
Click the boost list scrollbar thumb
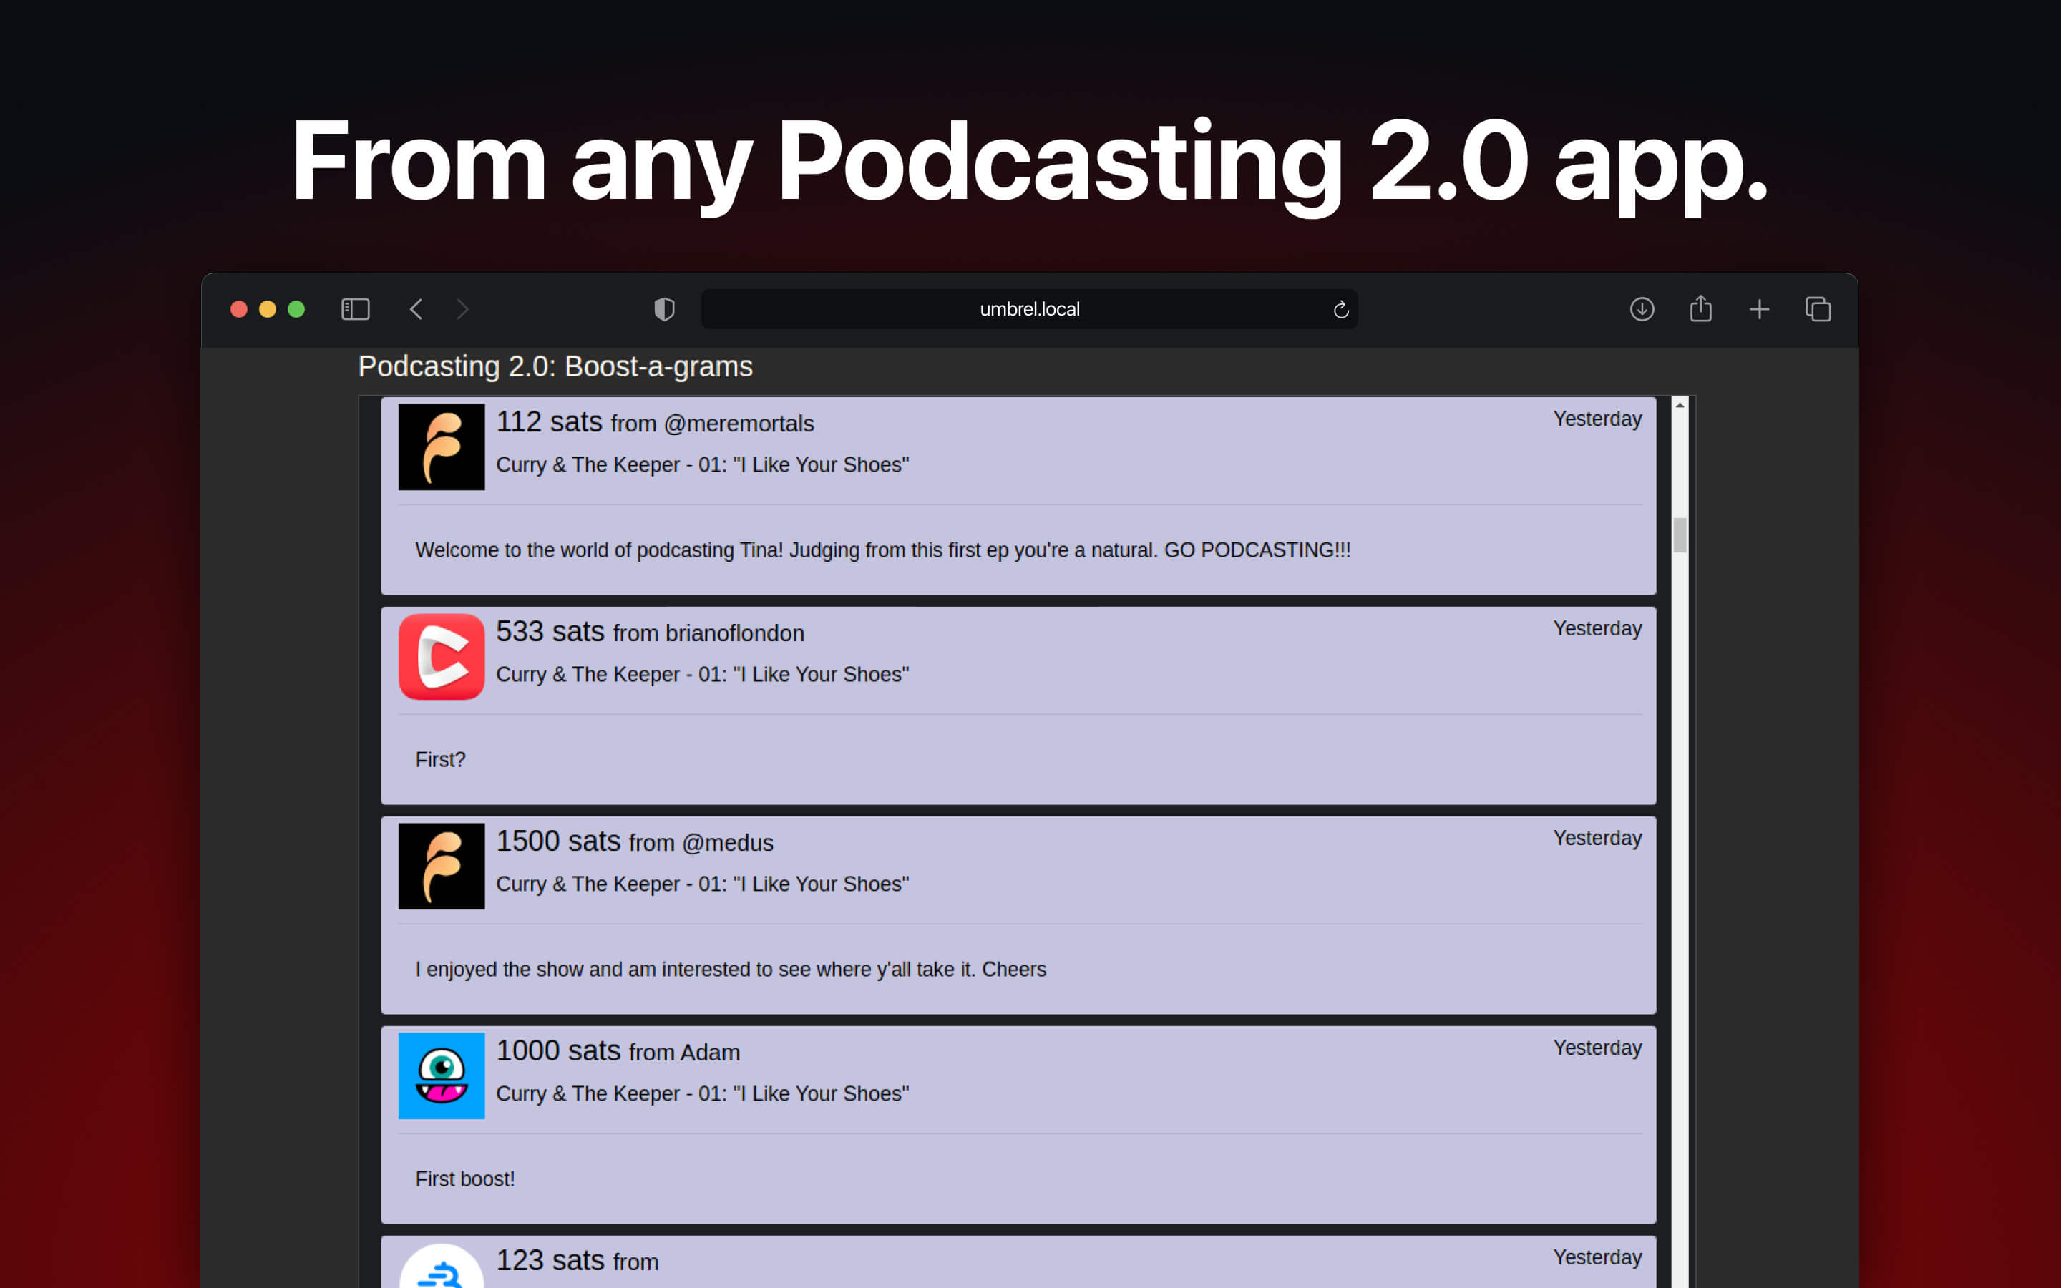point(1680,535)
